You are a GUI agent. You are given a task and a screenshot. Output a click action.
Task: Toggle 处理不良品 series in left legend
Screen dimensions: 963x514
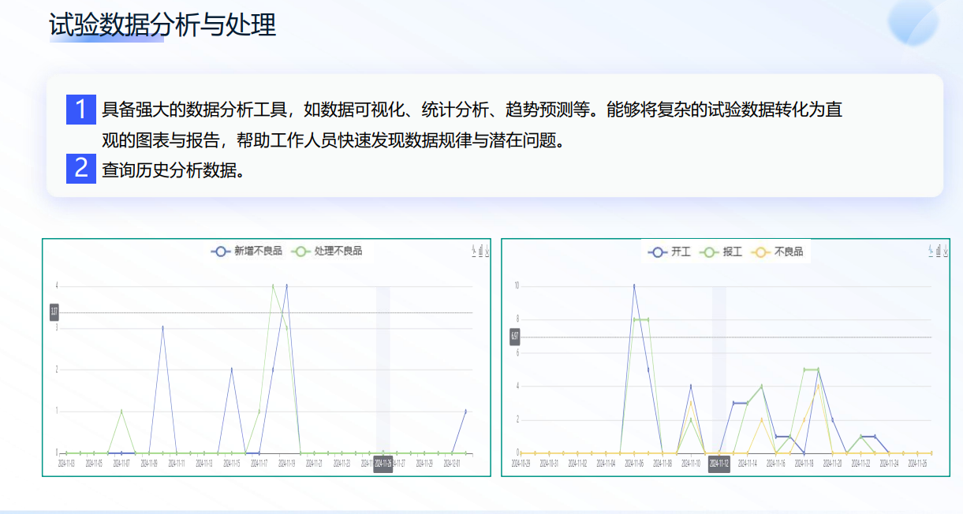[327, 251]
